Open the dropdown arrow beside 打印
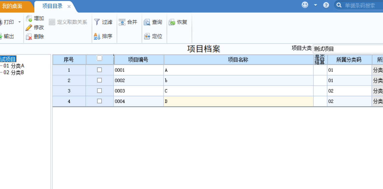This screenshot has width=383, height=189. pos(20,22)
